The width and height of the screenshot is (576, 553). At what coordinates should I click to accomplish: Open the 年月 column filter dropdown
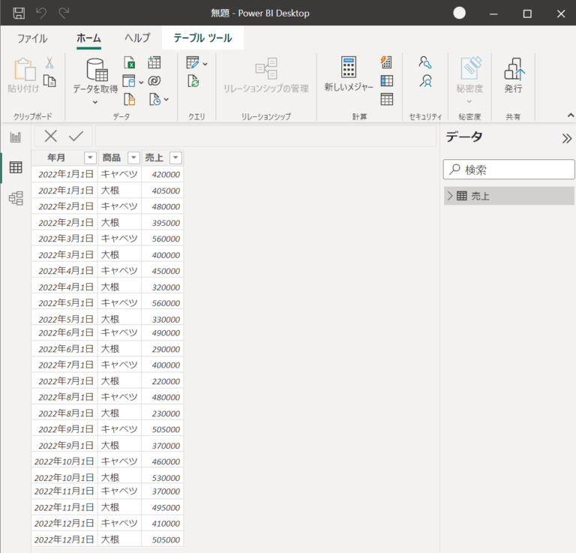point(89,158)
